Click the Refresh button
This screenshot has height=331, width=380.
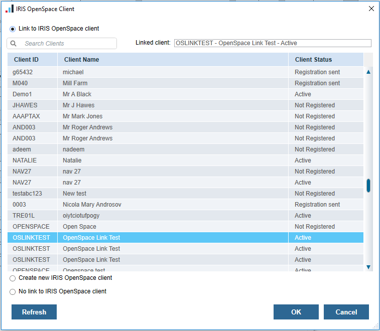(x=34, y=312)
